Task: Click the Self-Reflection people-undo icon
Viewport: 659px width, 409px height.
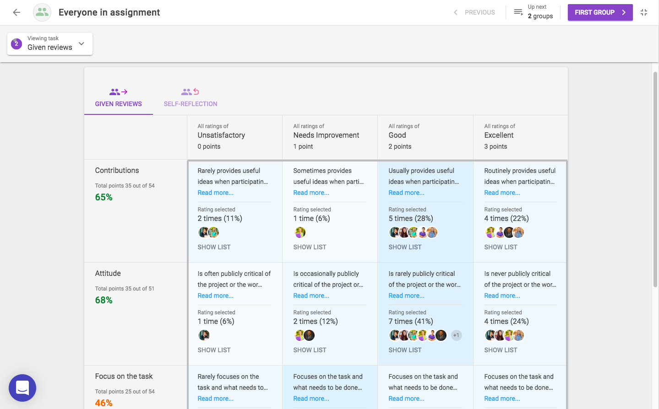Action: pyautogui.click(x=190, y=91)
